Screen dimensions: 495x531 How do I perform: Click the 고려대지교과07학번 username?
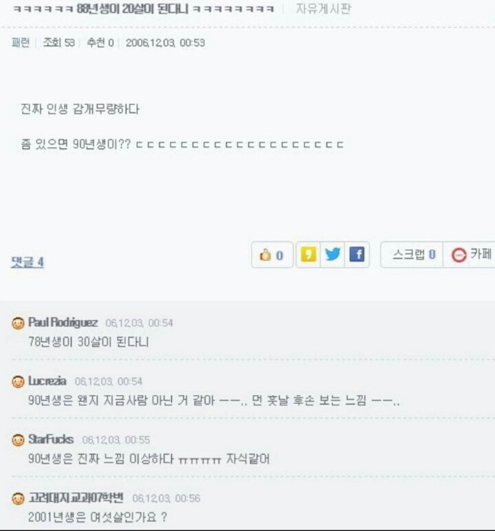point(76,497)
